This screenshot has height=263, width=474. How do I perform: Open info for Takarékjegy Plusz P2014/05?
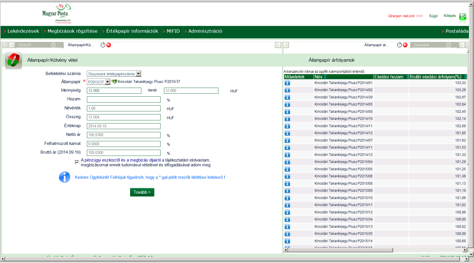point(287,104)
